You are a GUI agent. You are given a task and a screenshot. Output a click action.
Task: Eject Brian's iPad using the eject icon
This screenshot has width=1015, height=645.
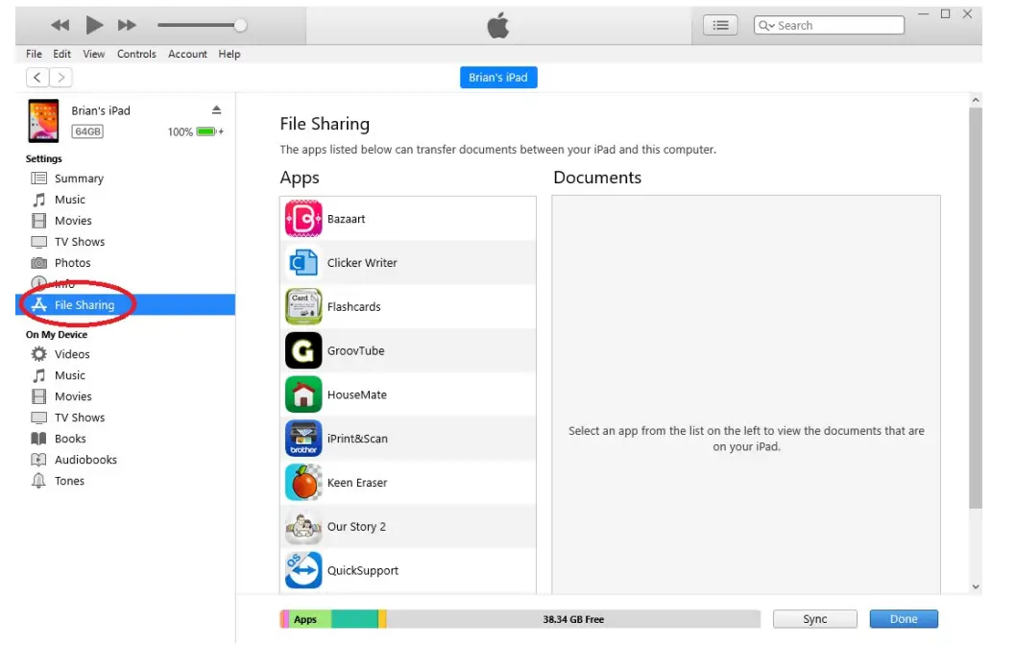(x=217, y=110)
